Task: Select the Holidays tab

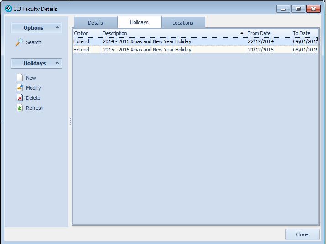Action: pyautogui.click(x=139, y=22)
